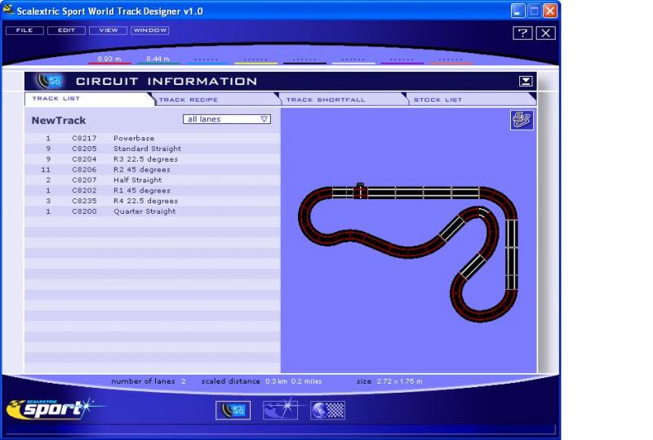
Task: Open the View menu
Action: [x=108, y=30]
